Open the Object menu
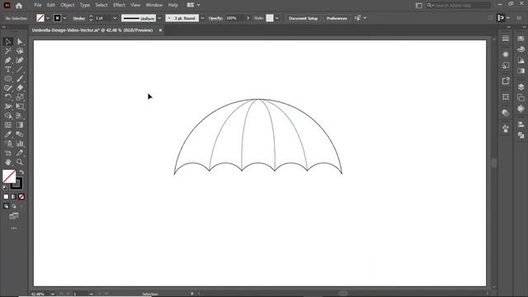528x297 pixels. pyautogui.click(x=68, y=5)
